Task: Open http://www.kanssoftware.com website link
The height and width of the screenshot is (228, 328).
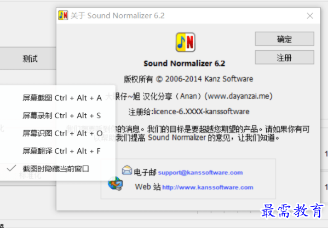Action: 208,188
